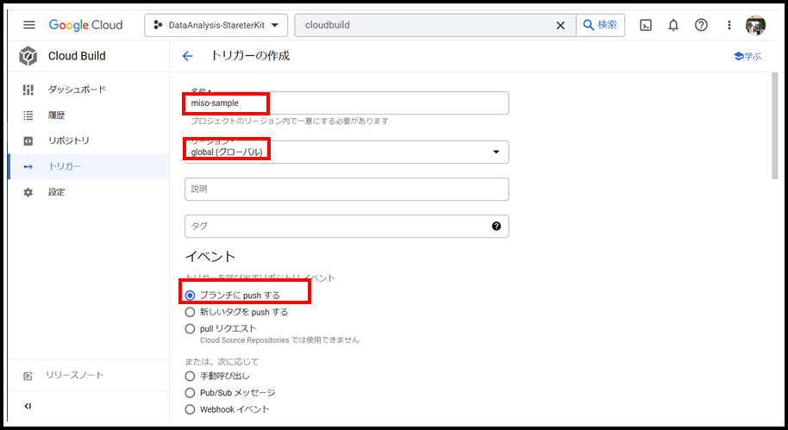Image resolution: width=788 pixels, height=430 pixels.
Task: Activate Cloud Shell terminal icon
Action: click(x=646, y=25)
